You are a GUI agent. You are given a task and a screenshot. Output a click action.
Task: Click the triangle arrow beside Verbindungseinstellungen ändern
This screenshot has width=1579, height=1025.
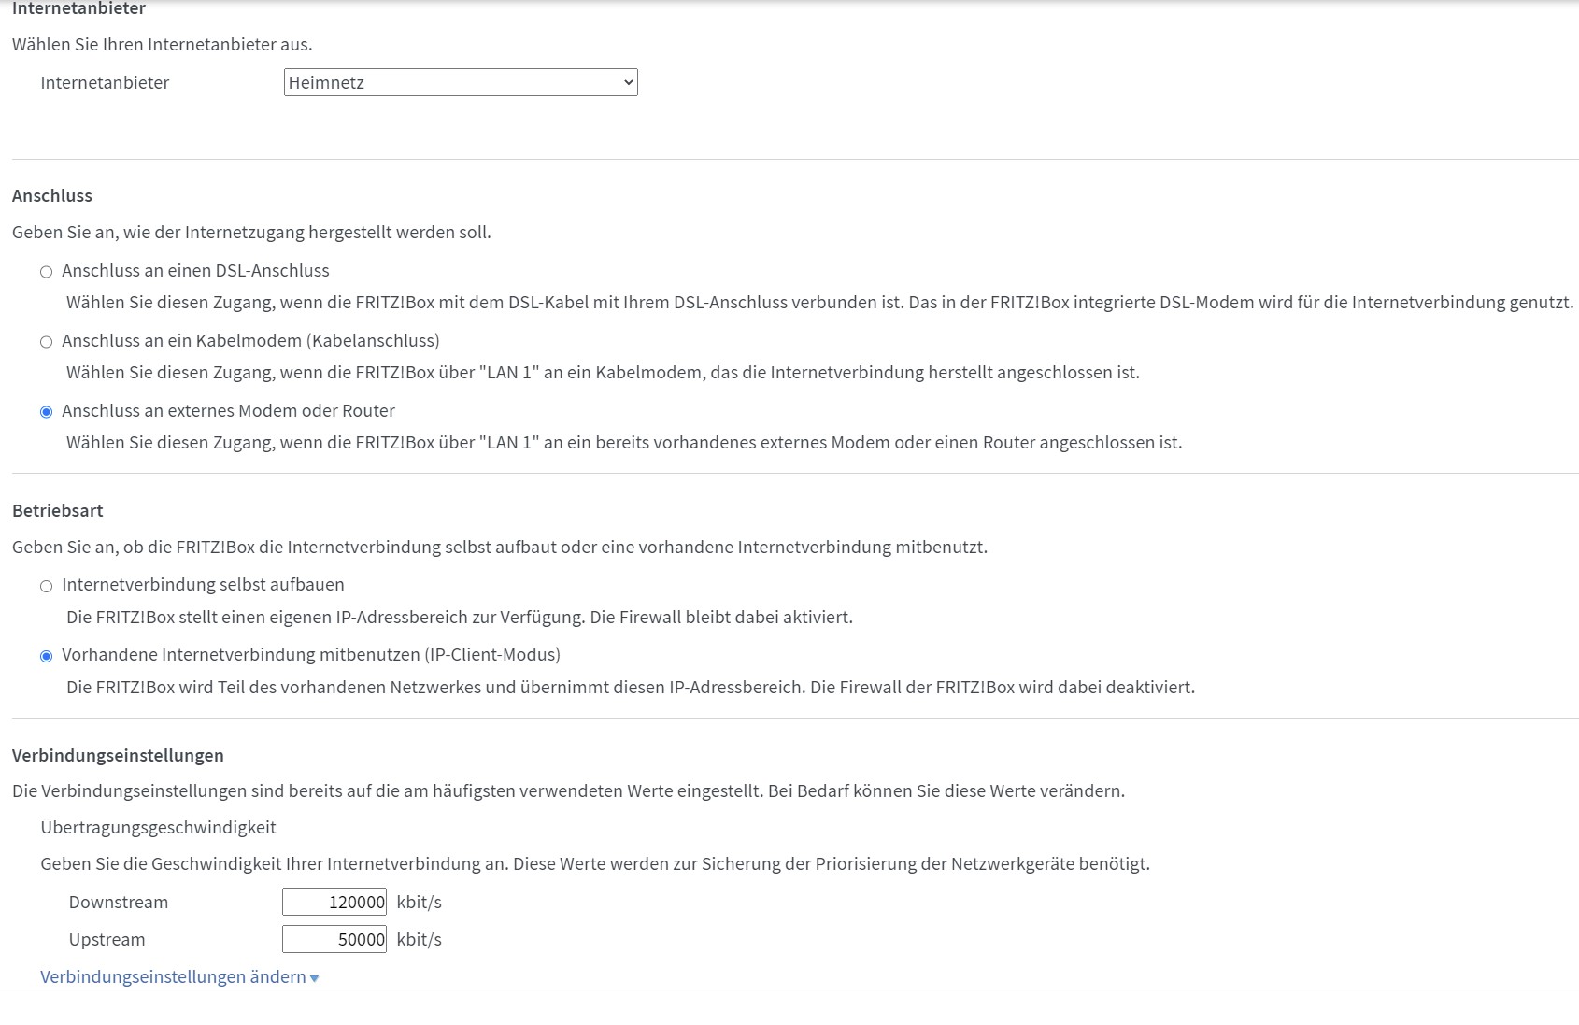[315, 978]
